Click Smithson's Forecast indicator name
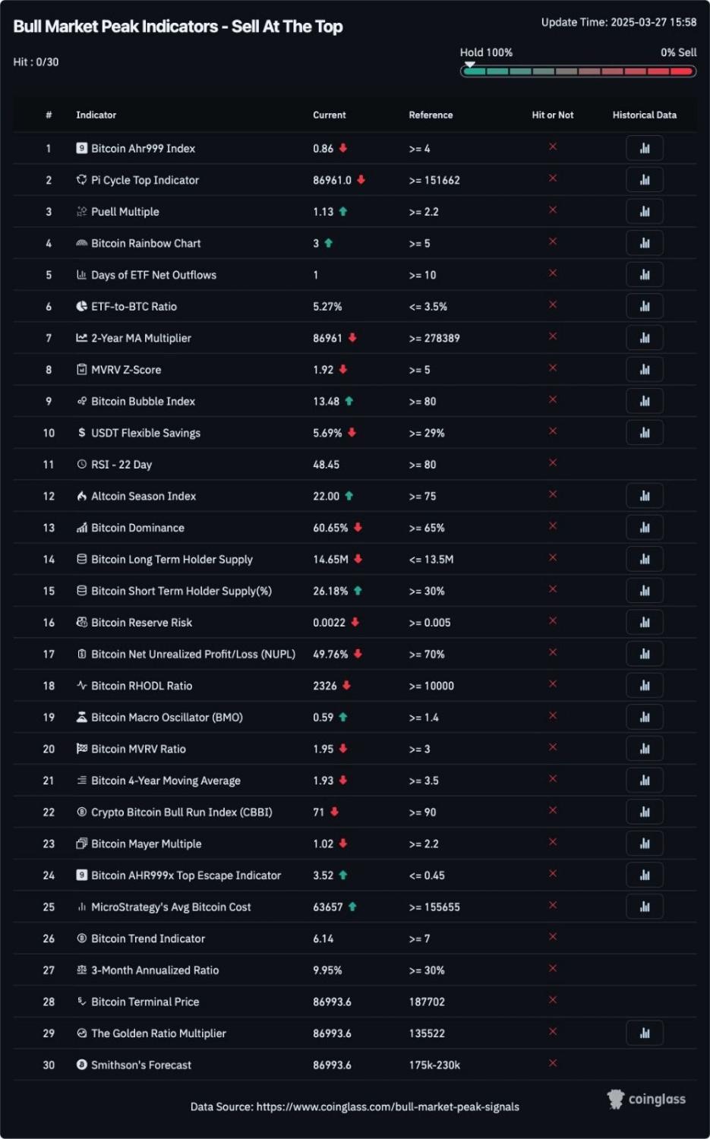 [x=140, y=1065]
